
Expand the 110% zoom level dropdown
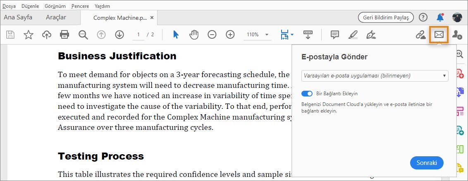[267, 35]
